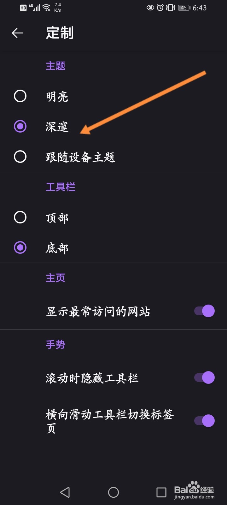Screen dimensions: 227x505
Task: Tap the eye comfort status icon
Action: 150,8
